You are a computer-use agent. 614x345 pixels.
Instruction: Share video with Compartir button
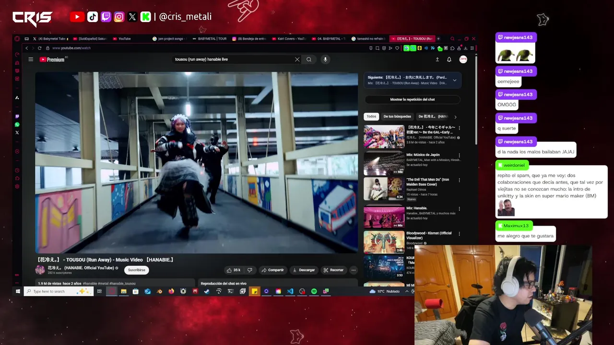pyautogui.click(x=272, y=270)
